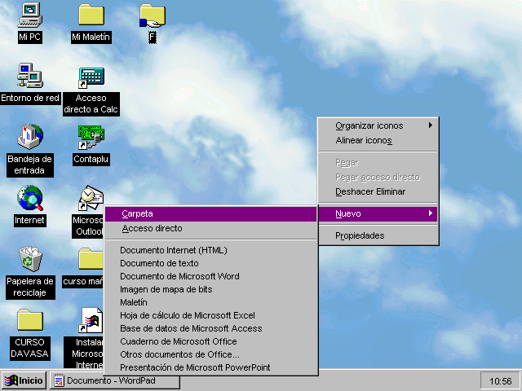Expand the Nuevo submenu arrow

(x=431, y=213)
